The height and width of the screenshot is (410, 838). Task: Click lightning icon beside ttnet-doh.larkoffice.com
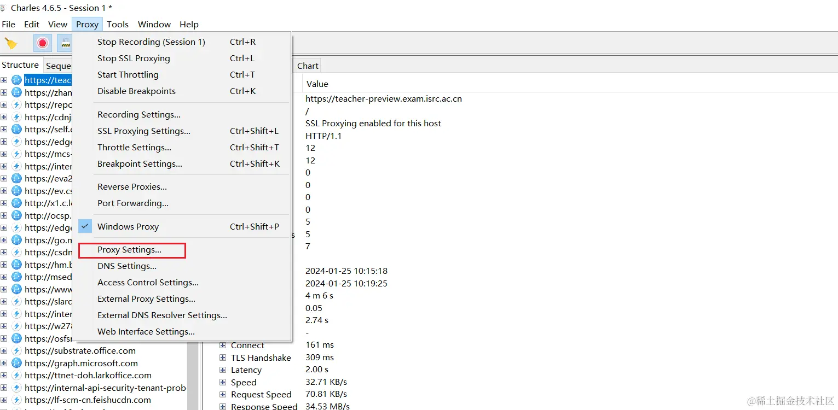click(16, 376)
